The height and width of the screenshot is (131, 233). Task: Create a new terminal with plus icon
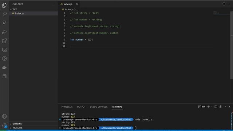click(208, 107)
